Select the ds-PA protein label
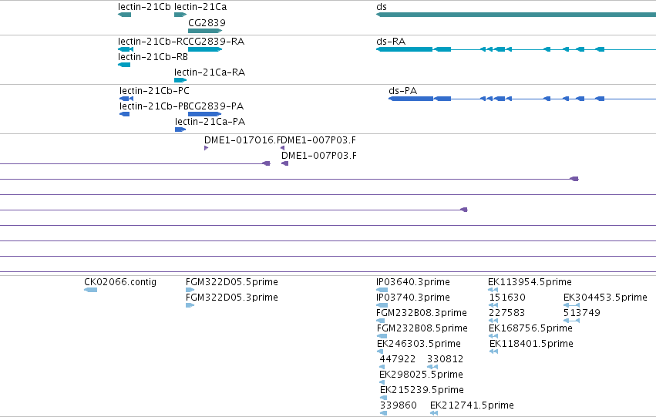This screenshot has height=417, width=656. [x=403, y=91]
